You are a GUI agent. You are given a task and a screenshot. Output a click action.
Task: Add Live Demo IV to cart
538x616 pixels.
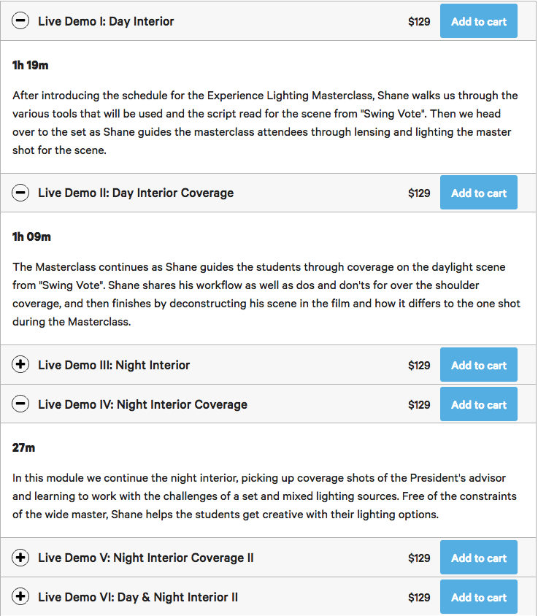tap(478, 404)
